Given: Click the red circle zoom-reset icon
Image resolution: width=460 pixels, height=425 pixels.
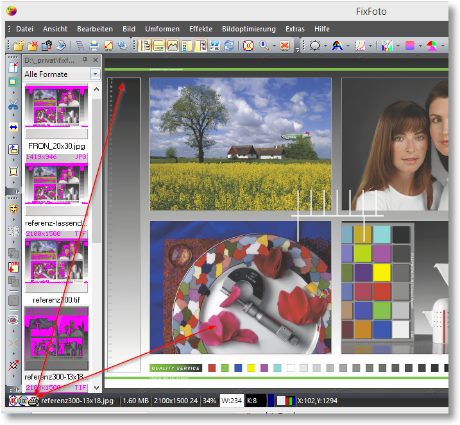Looking at the screenshot, I should (248, 46).
